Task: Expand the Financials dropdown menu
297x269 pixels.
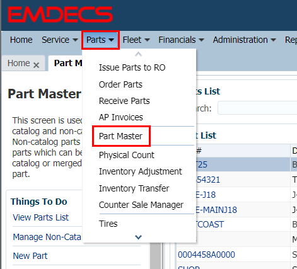Action: click(x=181, y=40)
